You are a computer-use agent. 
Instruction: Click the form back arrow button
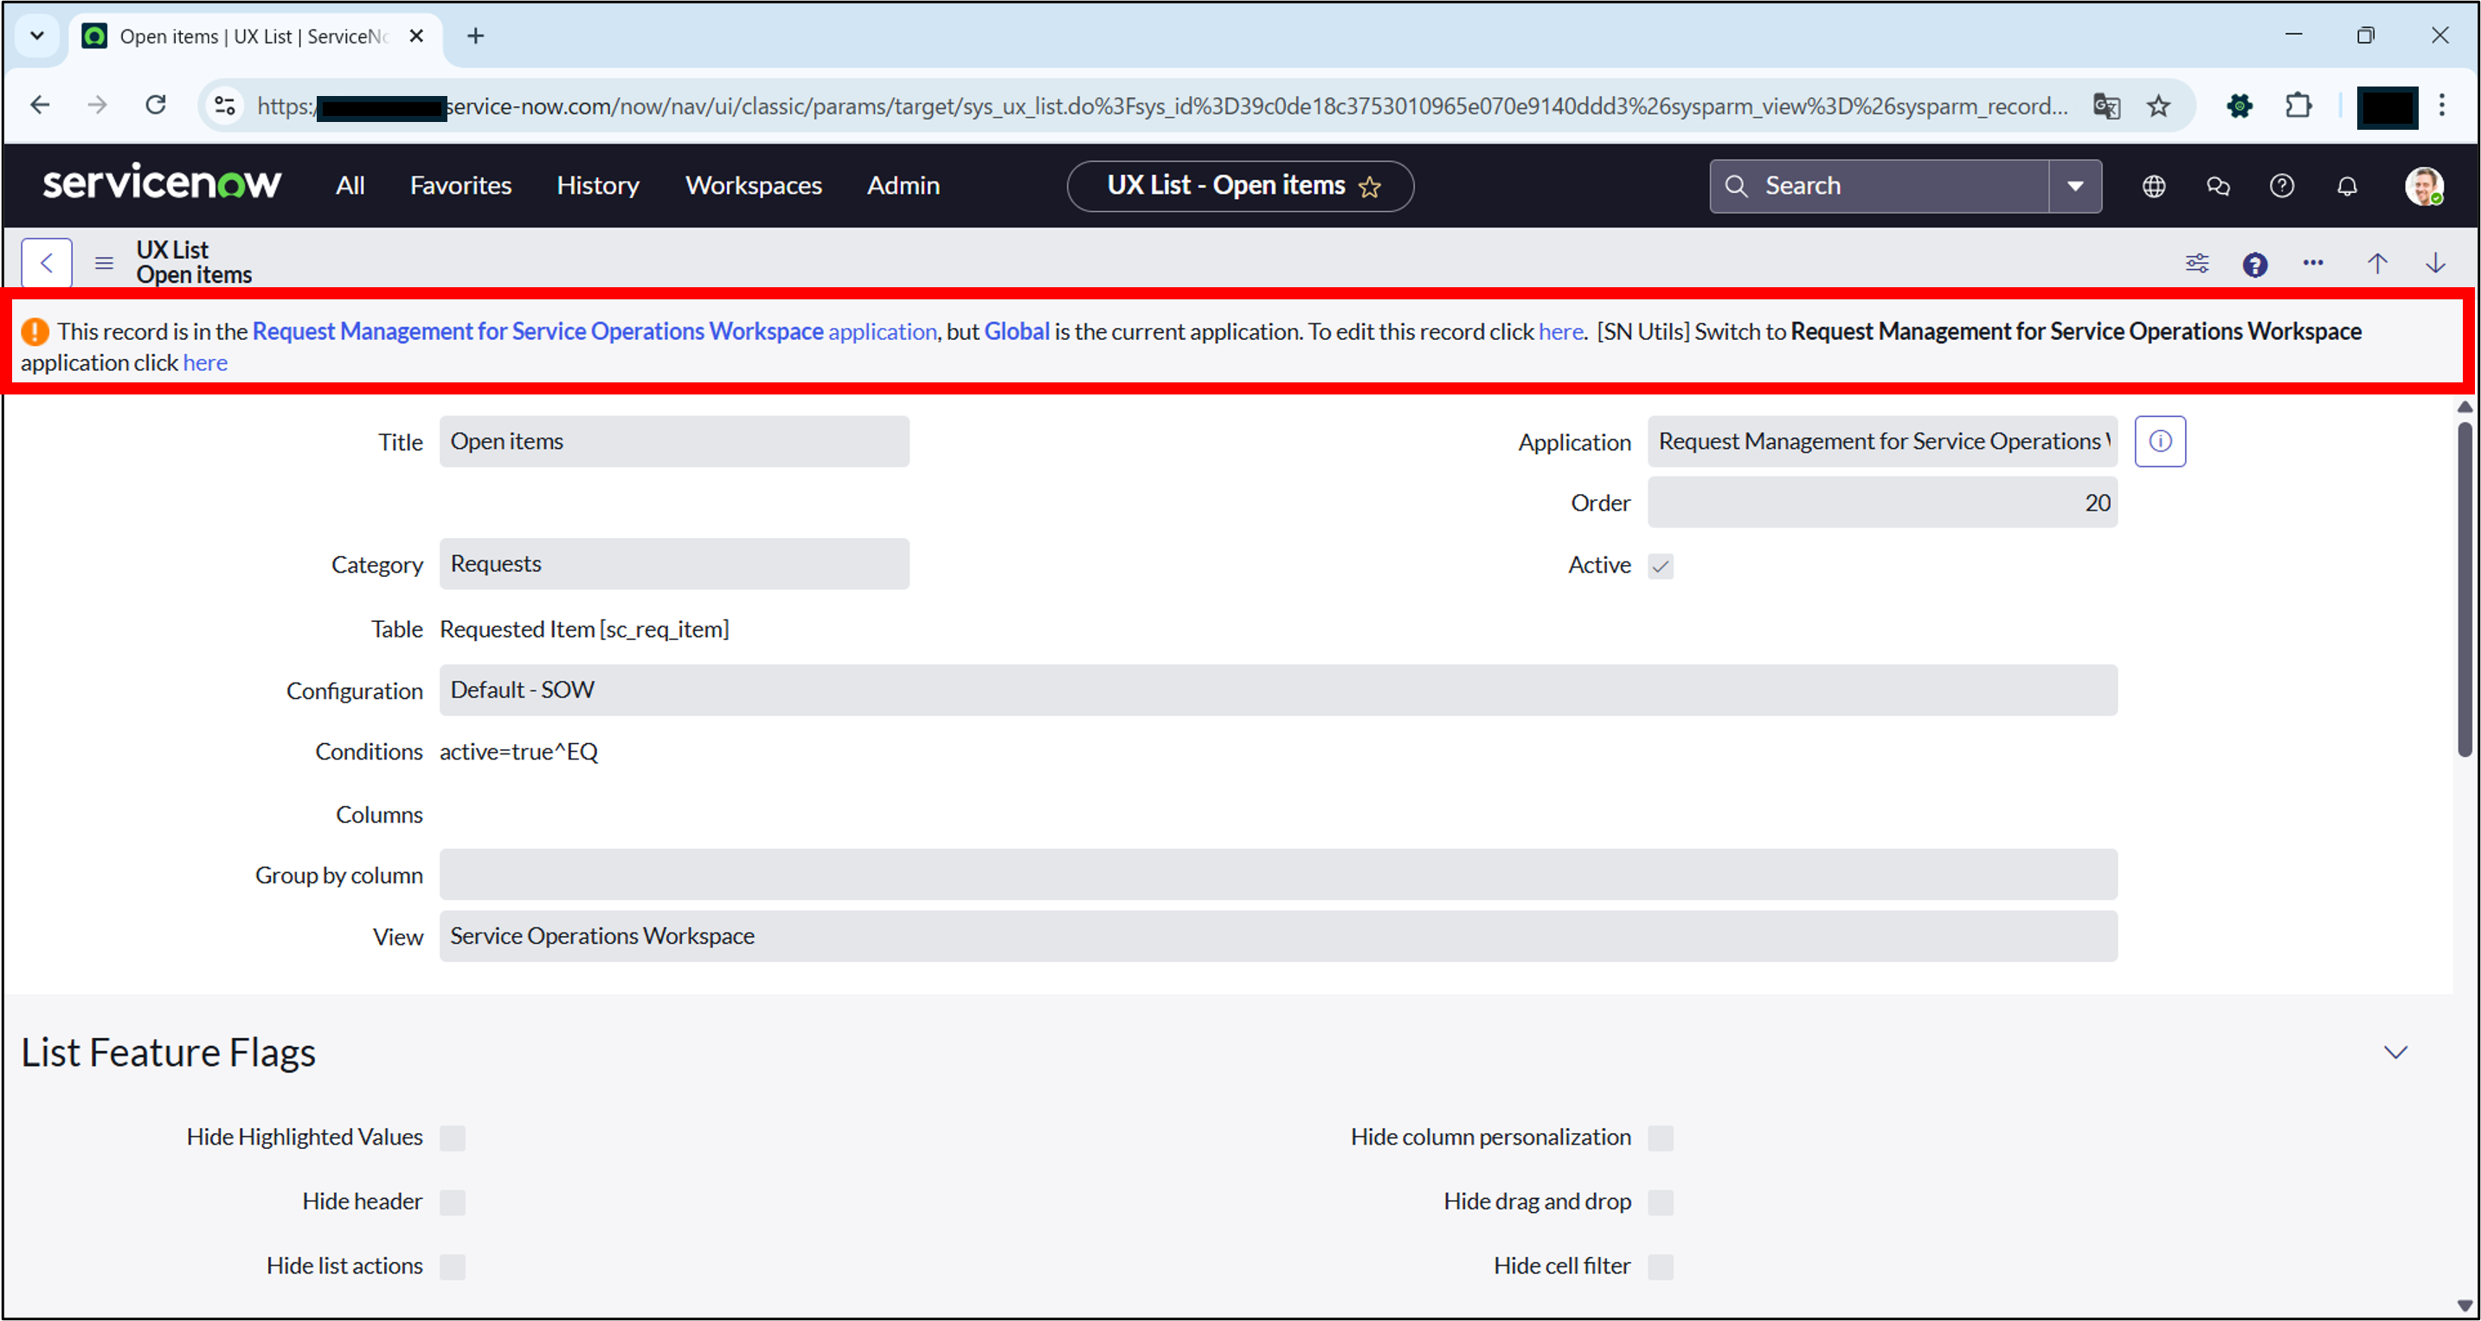(x=46, y=262)
